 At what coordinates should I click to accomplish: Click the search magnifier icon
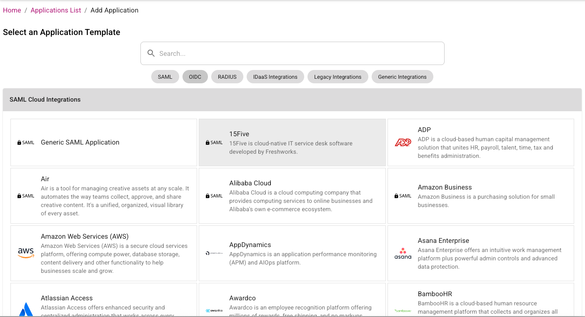151,53
